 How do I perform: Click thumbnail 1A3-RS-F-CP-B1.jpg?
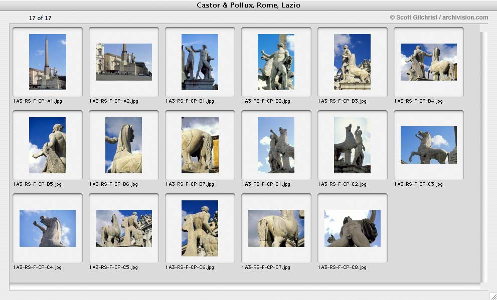coord(200,62)
